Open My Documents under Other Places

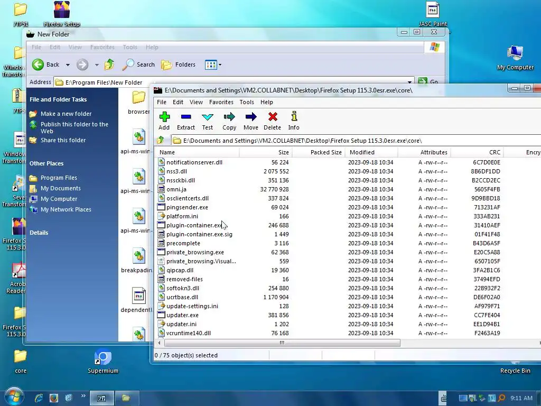[60, 188]
